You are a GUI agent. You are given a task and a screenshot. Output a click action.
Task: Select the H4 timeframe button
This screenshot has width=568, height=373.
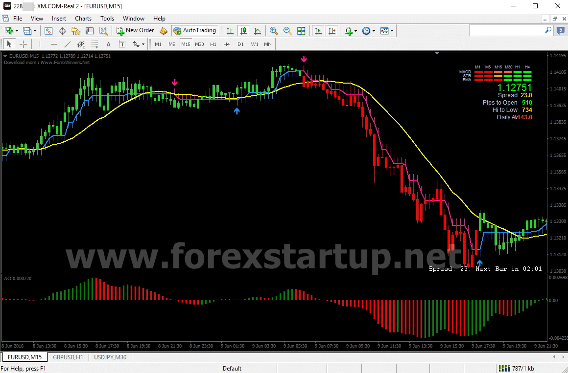tap(226, 44)
